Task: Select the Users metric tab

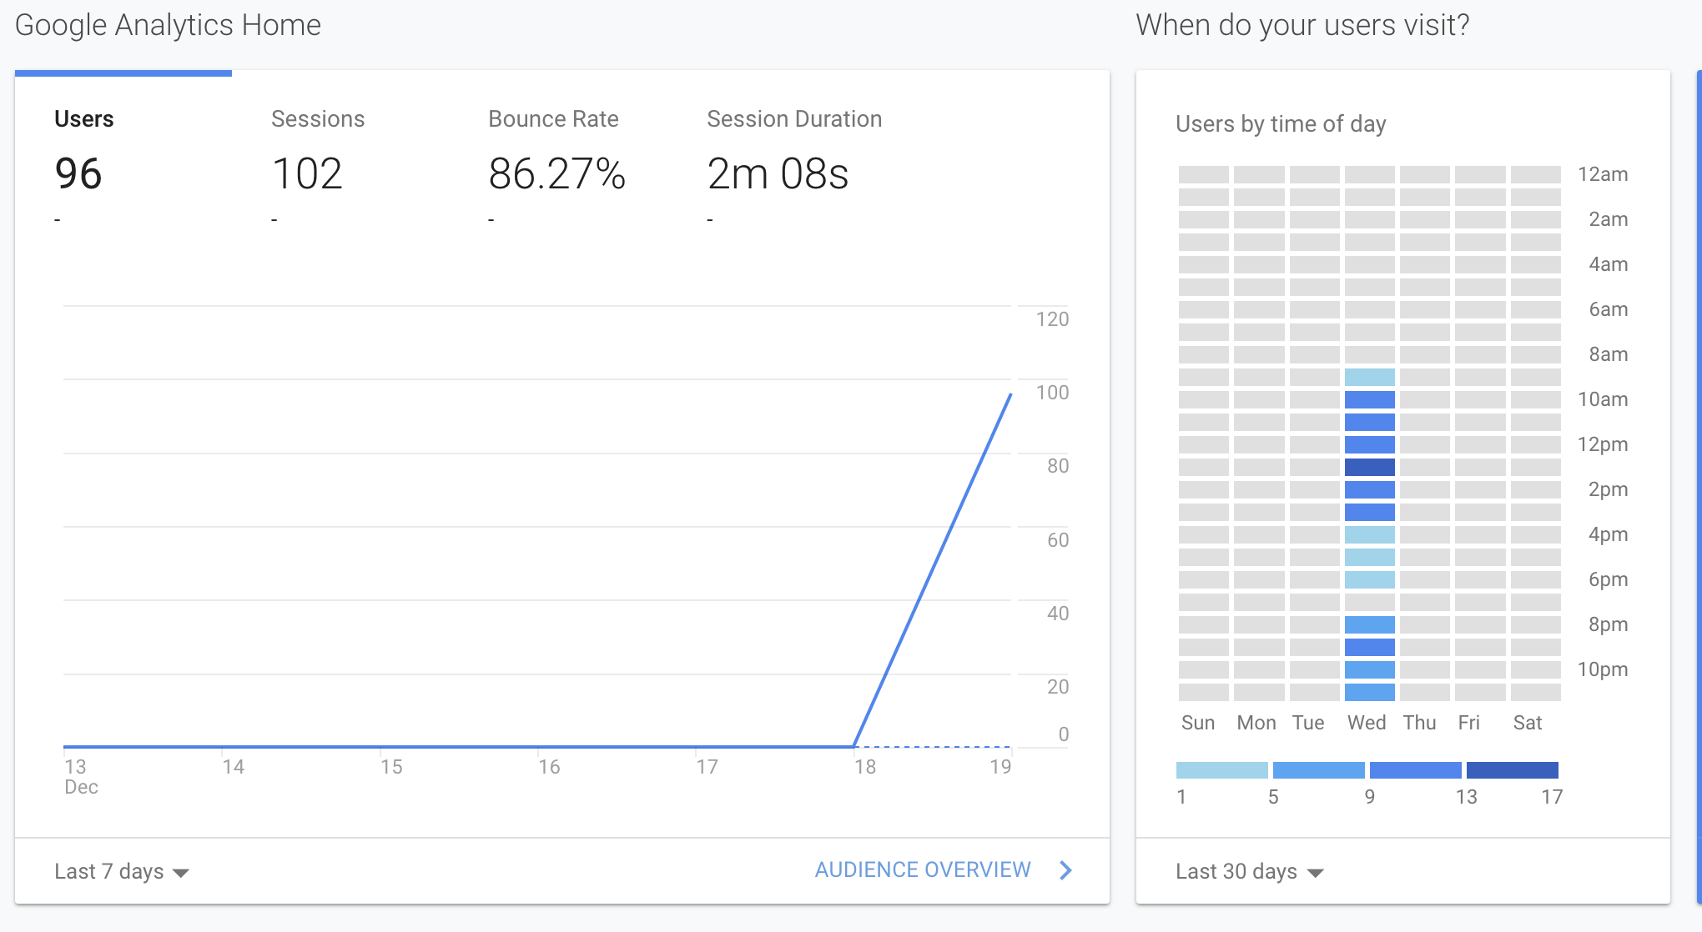Action: (123, 158)
